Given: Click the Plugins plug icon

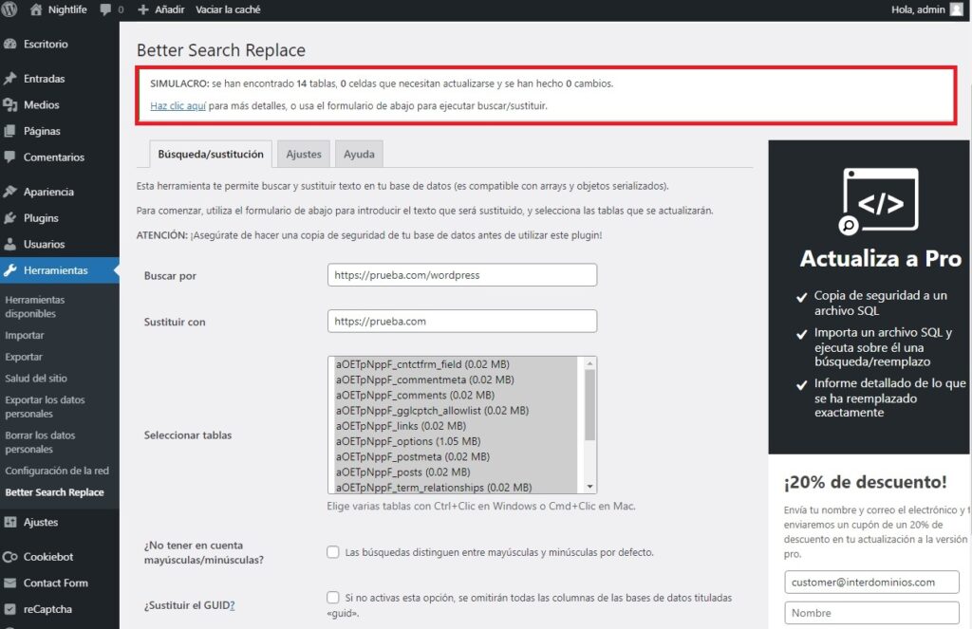Looking at the screenshot, I should pyautogui.click(x=9, y=217).
